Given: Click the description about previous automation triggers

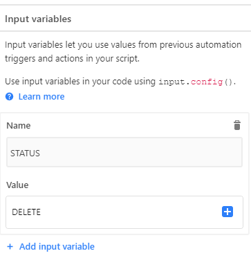Looking at the screenshot, I should tap(123, 51).
